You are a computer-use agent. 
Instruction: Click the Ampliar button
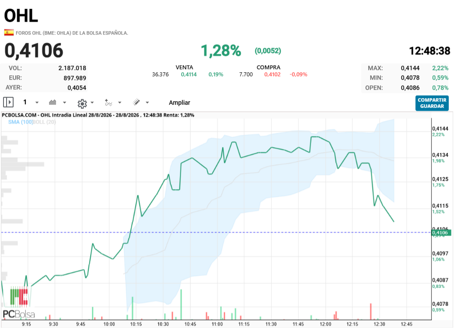[179, 102]
